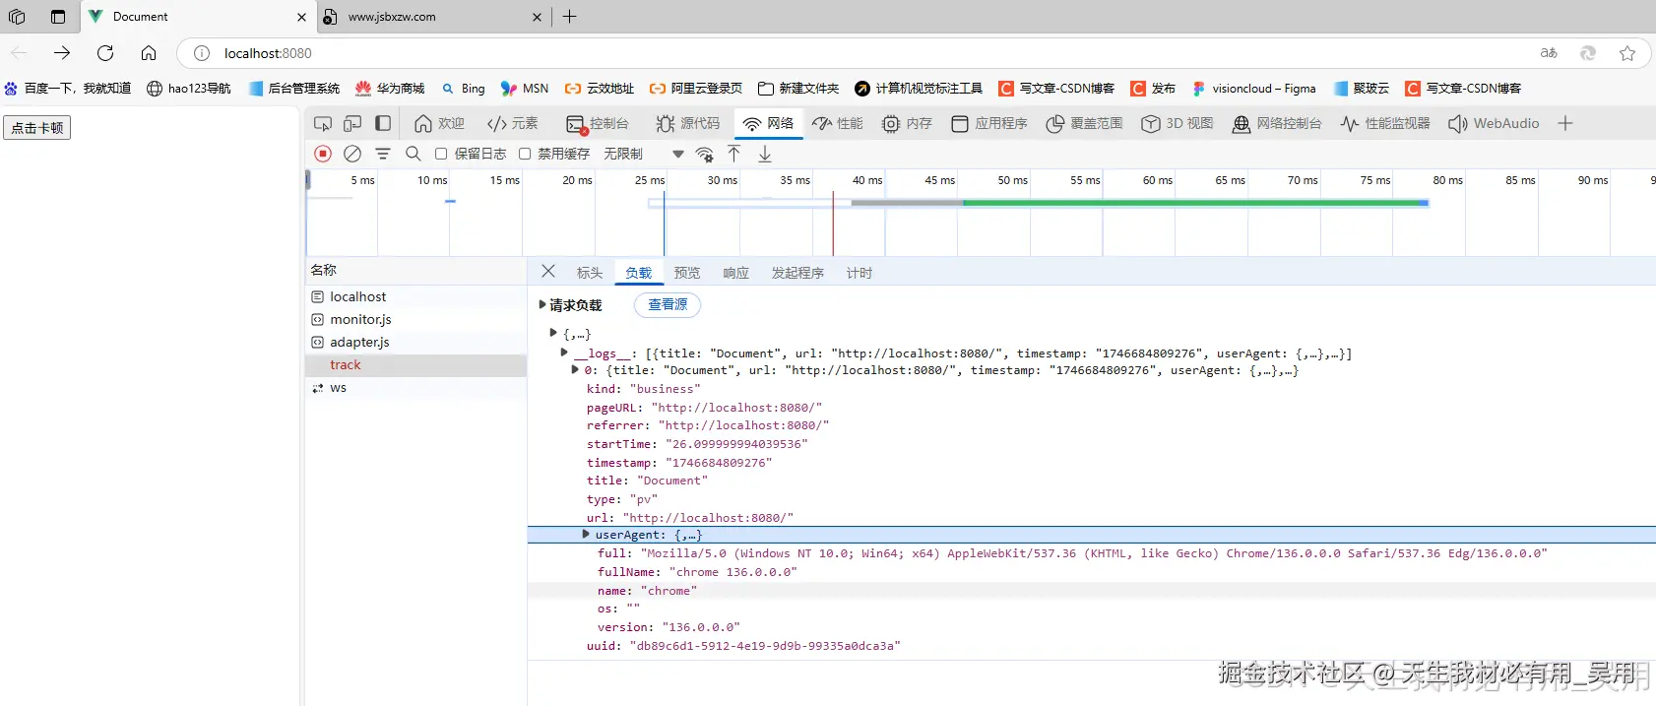Switch to the 计时 timing tab
This screenshot has width=1656, height=706.
860,273
